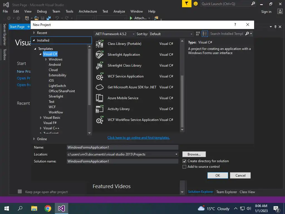Open the Debug menu
This screenshot has width=285, height=214.
coord(42,11)
